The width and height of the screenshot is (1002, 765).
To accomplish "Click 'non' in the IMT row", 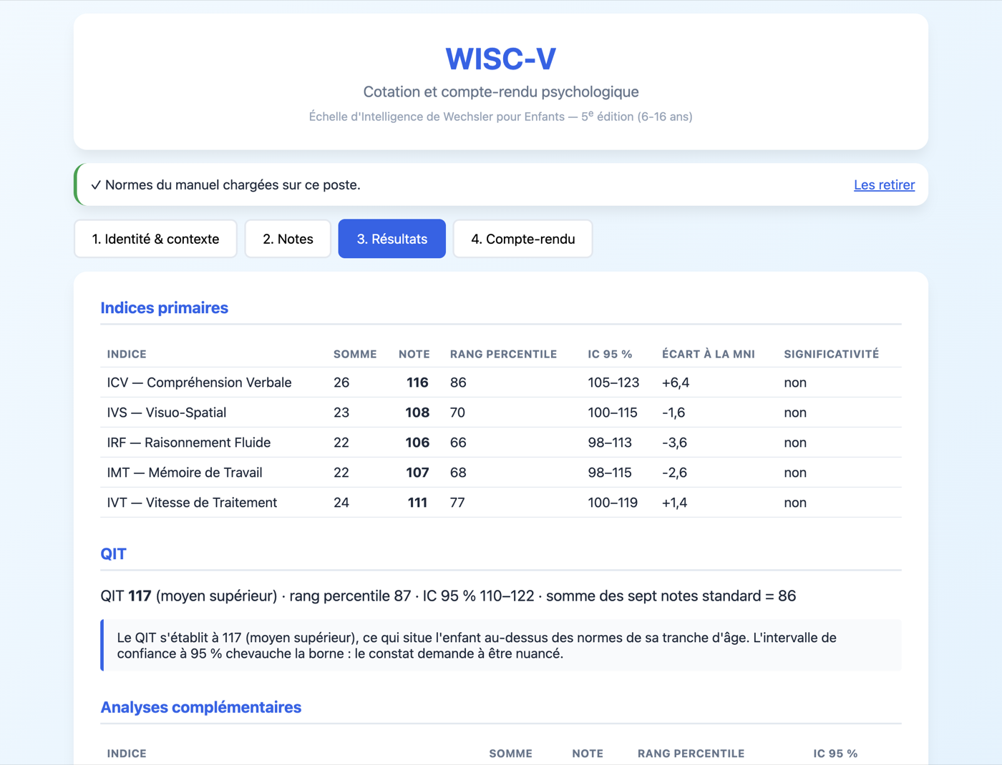I will click(795, 473).
